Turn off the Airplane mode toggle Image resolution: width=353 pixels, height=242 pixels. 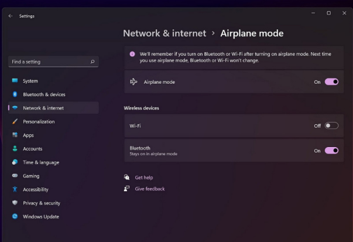point(331,82)
